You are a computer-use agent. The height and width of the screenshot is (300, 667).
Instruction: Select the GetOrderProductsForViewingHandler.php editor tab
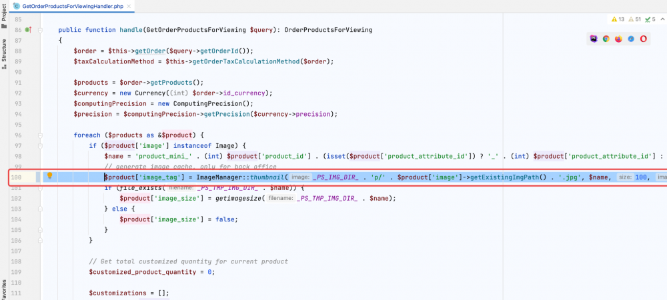(72, 7)
